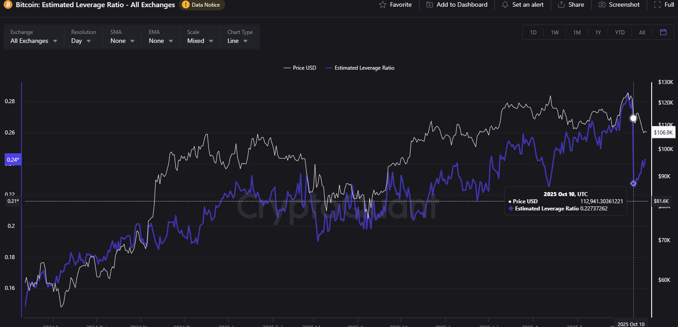
Task: Select the YTD time range
Action: (x=619, y=32)
